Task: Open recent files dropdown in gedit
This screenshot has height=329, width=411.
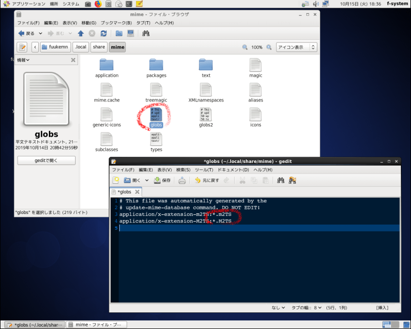Action: (x=147, y=180)
